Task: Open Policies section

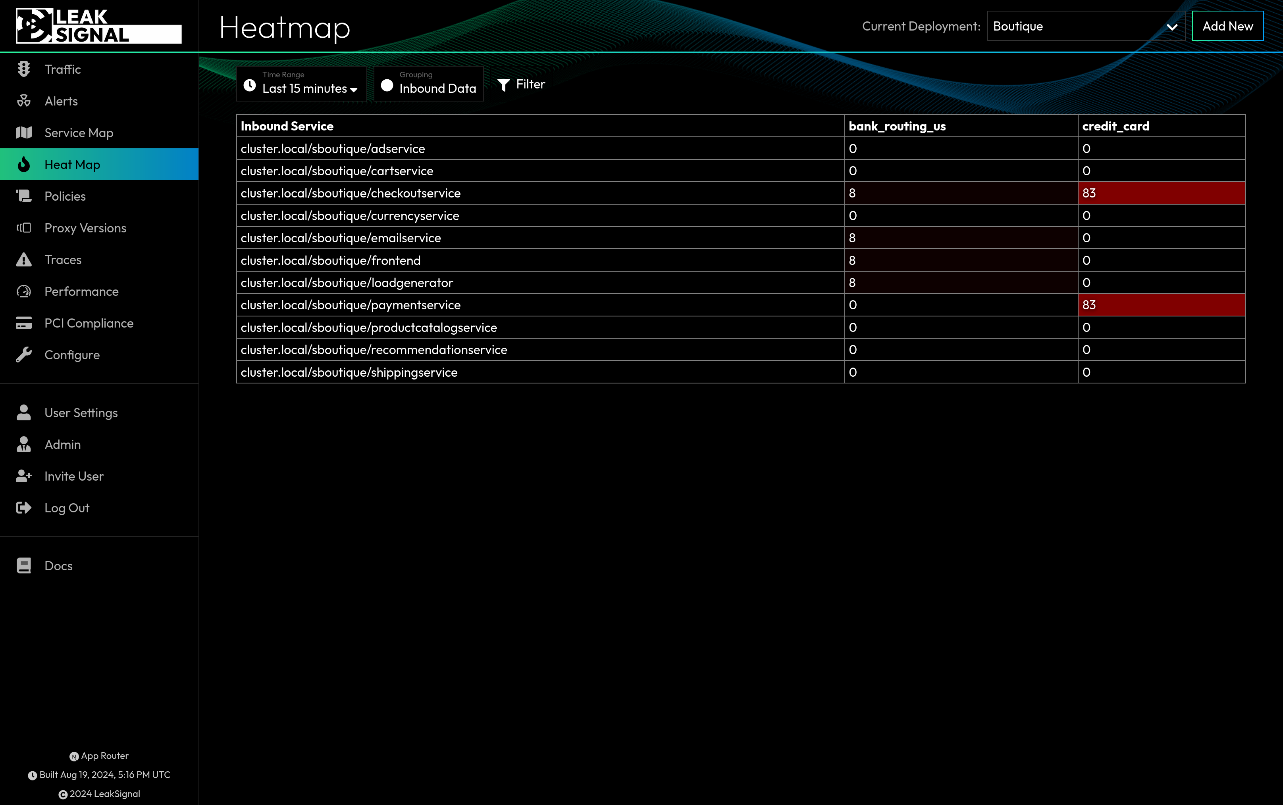Action: pos(99,196)
